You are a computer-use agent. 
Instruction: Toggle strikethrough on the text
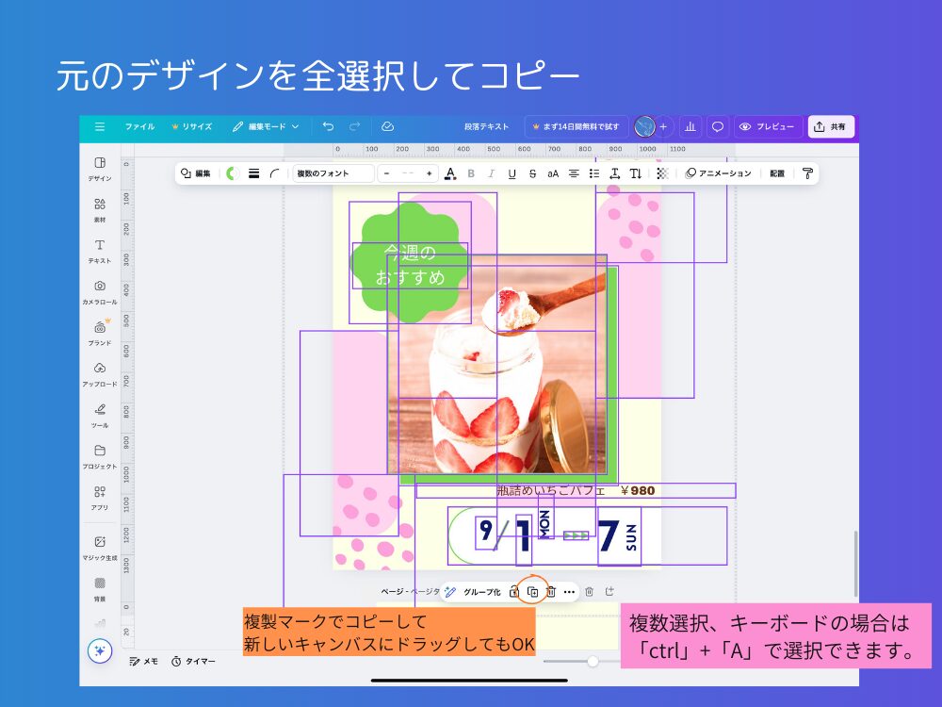(x=532, y=173)
